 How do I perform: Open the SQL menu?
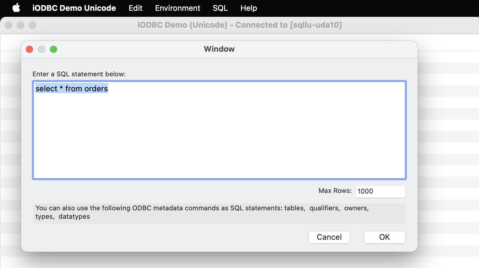pos(220,8)
